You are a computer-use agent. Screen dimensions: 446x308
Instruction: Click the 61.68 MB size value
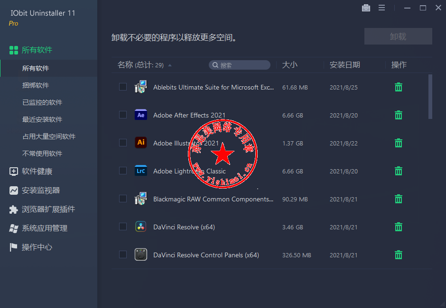coord(295,88)
